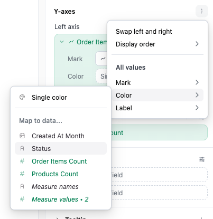
Task: Map color to Products Count
Action: 61,174
